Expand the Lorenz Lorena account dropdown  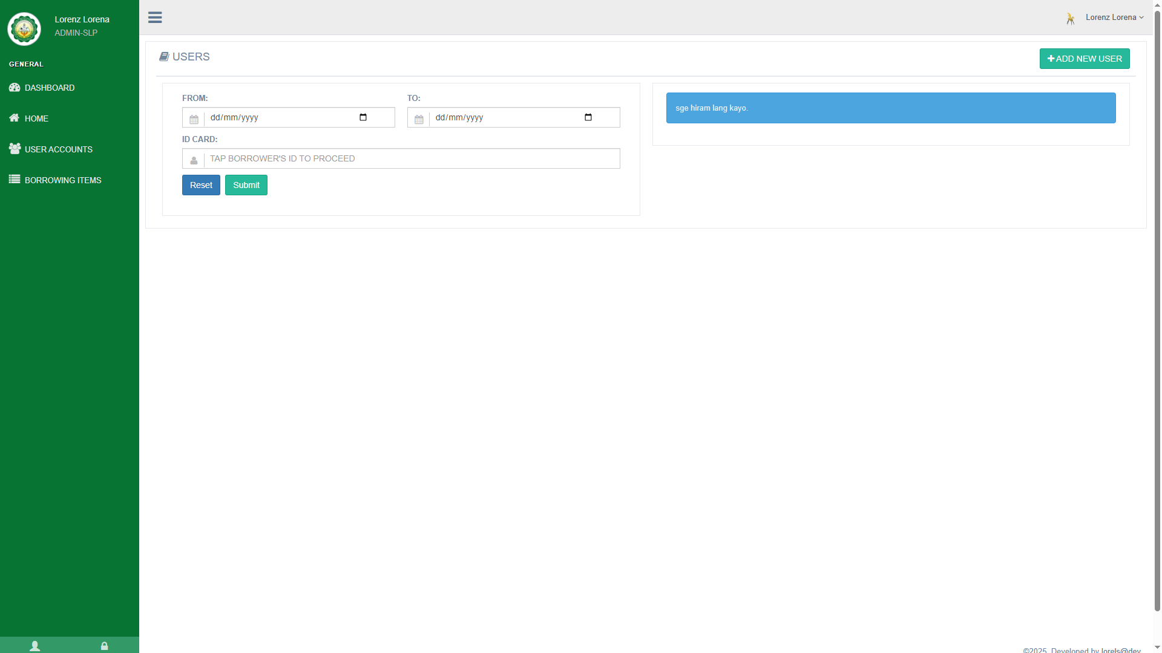1114,18
